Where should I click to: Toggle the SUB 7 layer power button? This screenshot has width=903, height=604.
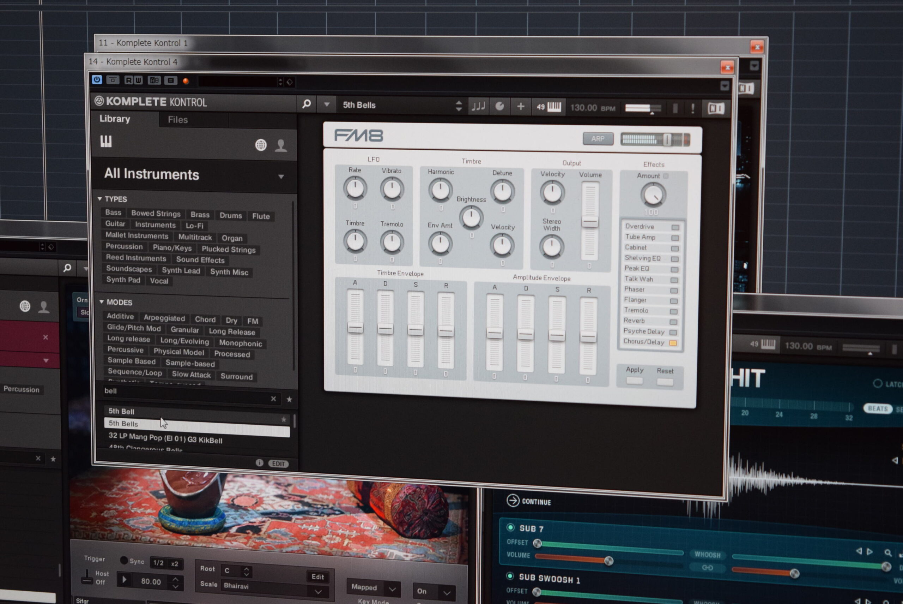pyautogui.click(x=510, y=527)
